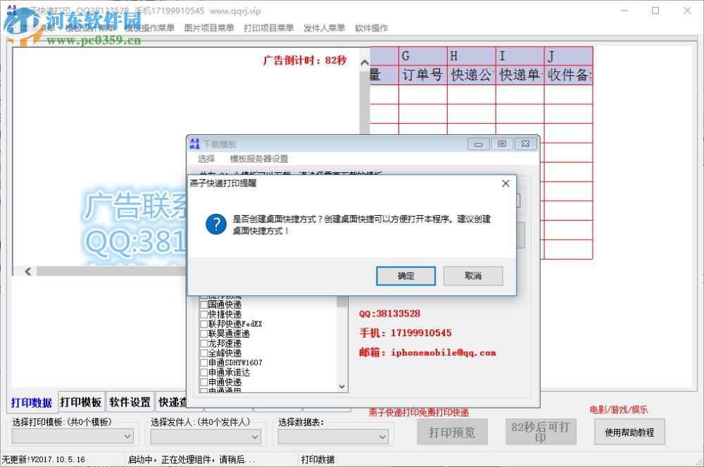704x467 pixels.
Task: Click template list scroll-down arrow
Action: (342, 387)
